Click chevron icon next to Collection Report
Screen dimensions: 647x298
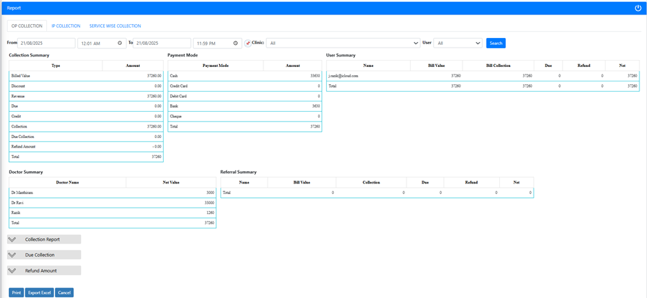(12, 239)
